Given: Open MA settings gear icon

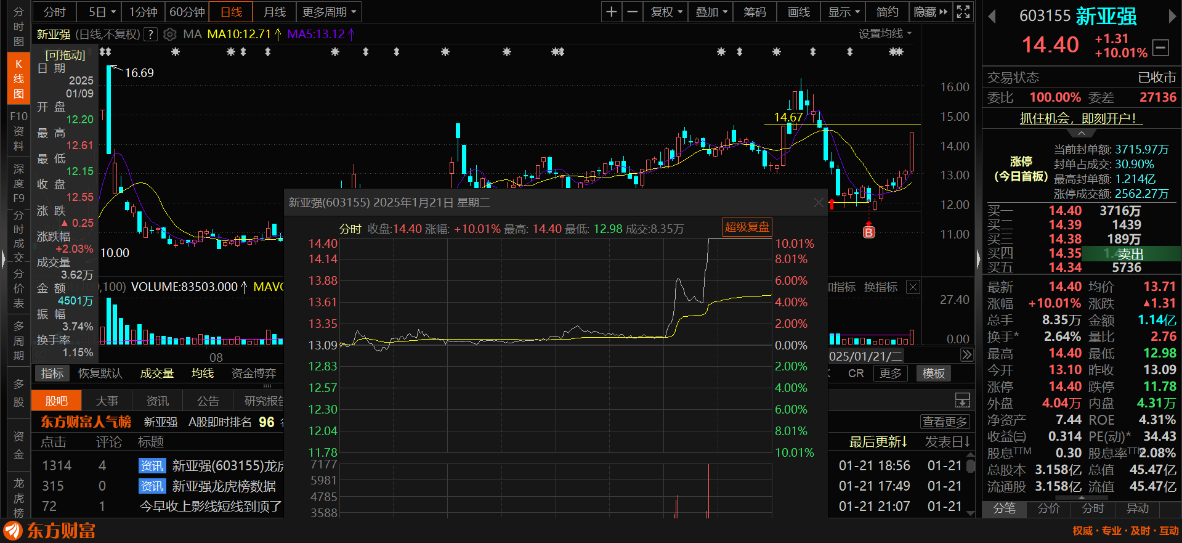Looking at the screenshot, I should point(170,35).
